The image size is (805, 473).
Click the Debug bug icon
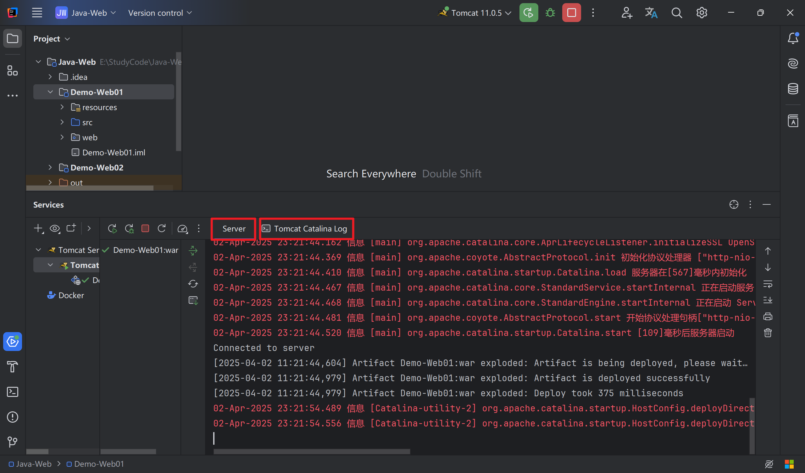click(550, 13)
